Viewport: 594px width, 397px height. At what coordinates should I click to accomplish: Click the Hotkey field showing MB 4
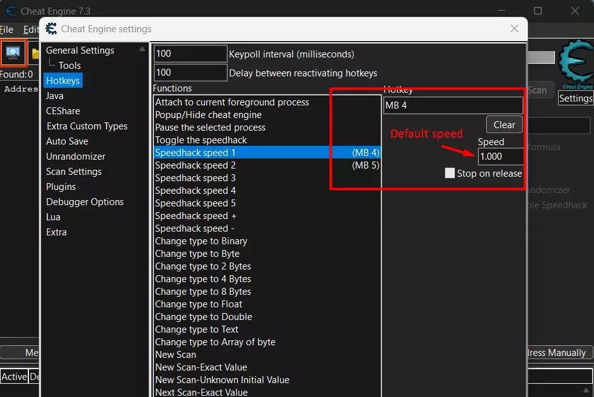click(453, 105)
